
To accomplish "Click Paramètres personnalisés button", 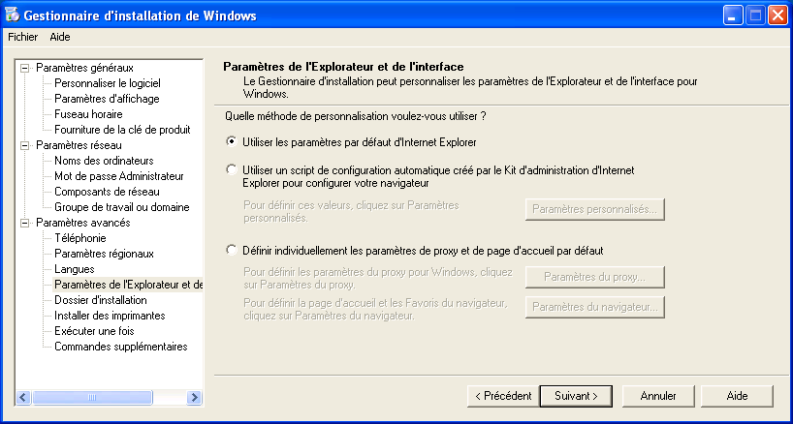I will (x=595, y=209).
